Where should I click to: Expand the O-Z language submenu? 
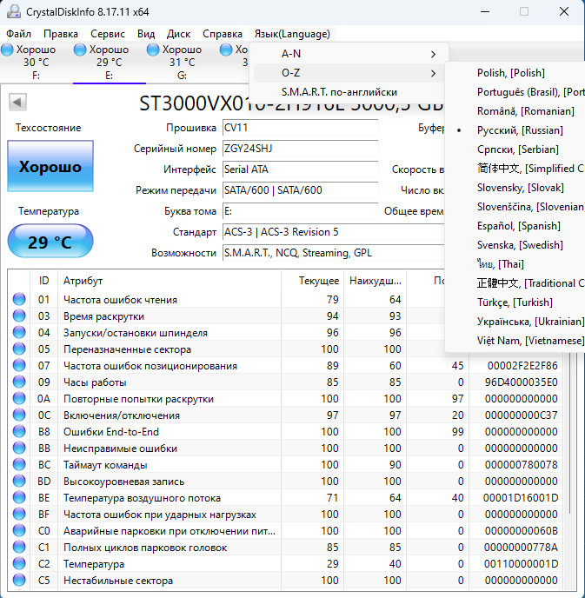(x=349, y=73)
